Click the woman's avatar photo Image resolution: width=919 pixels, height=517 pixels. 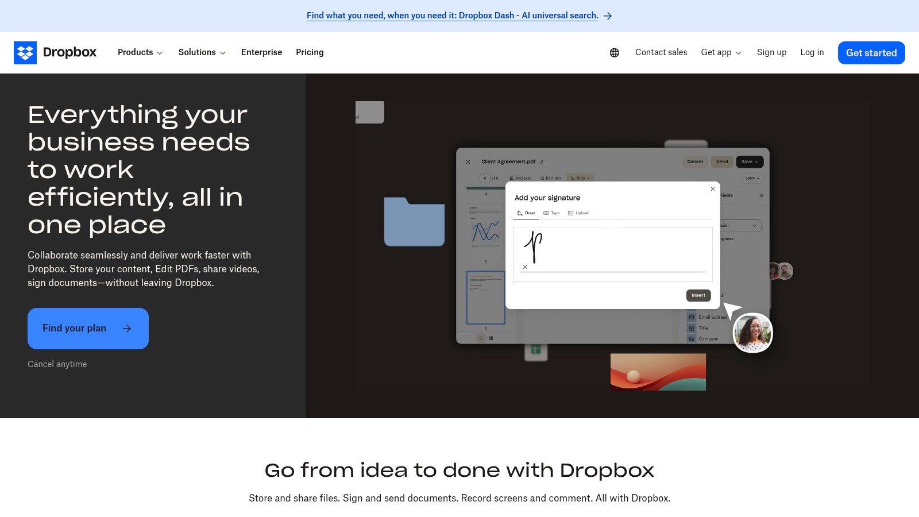coord(753,333)
